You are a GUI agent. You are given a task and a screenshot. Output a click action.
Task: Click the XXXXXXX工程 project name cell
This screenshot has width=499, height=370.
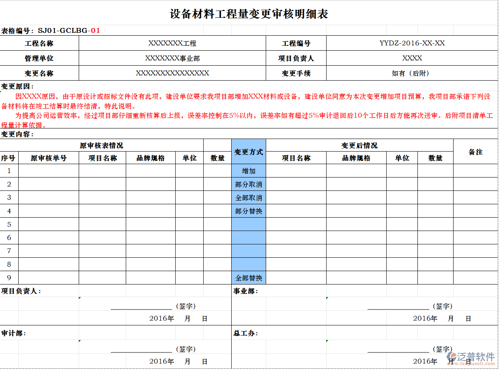tap(172, 43)
